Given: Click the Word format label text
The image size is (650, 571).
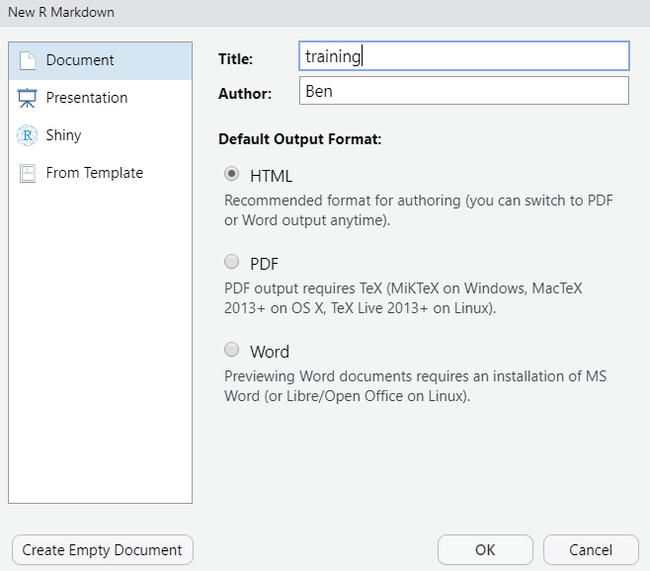Looking at the screenshot, I should [270, 352].
